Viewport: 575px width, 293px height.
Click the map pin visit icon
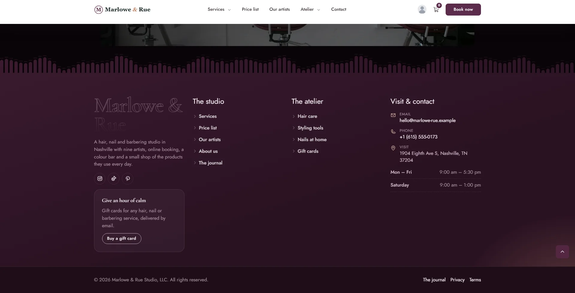393,148
